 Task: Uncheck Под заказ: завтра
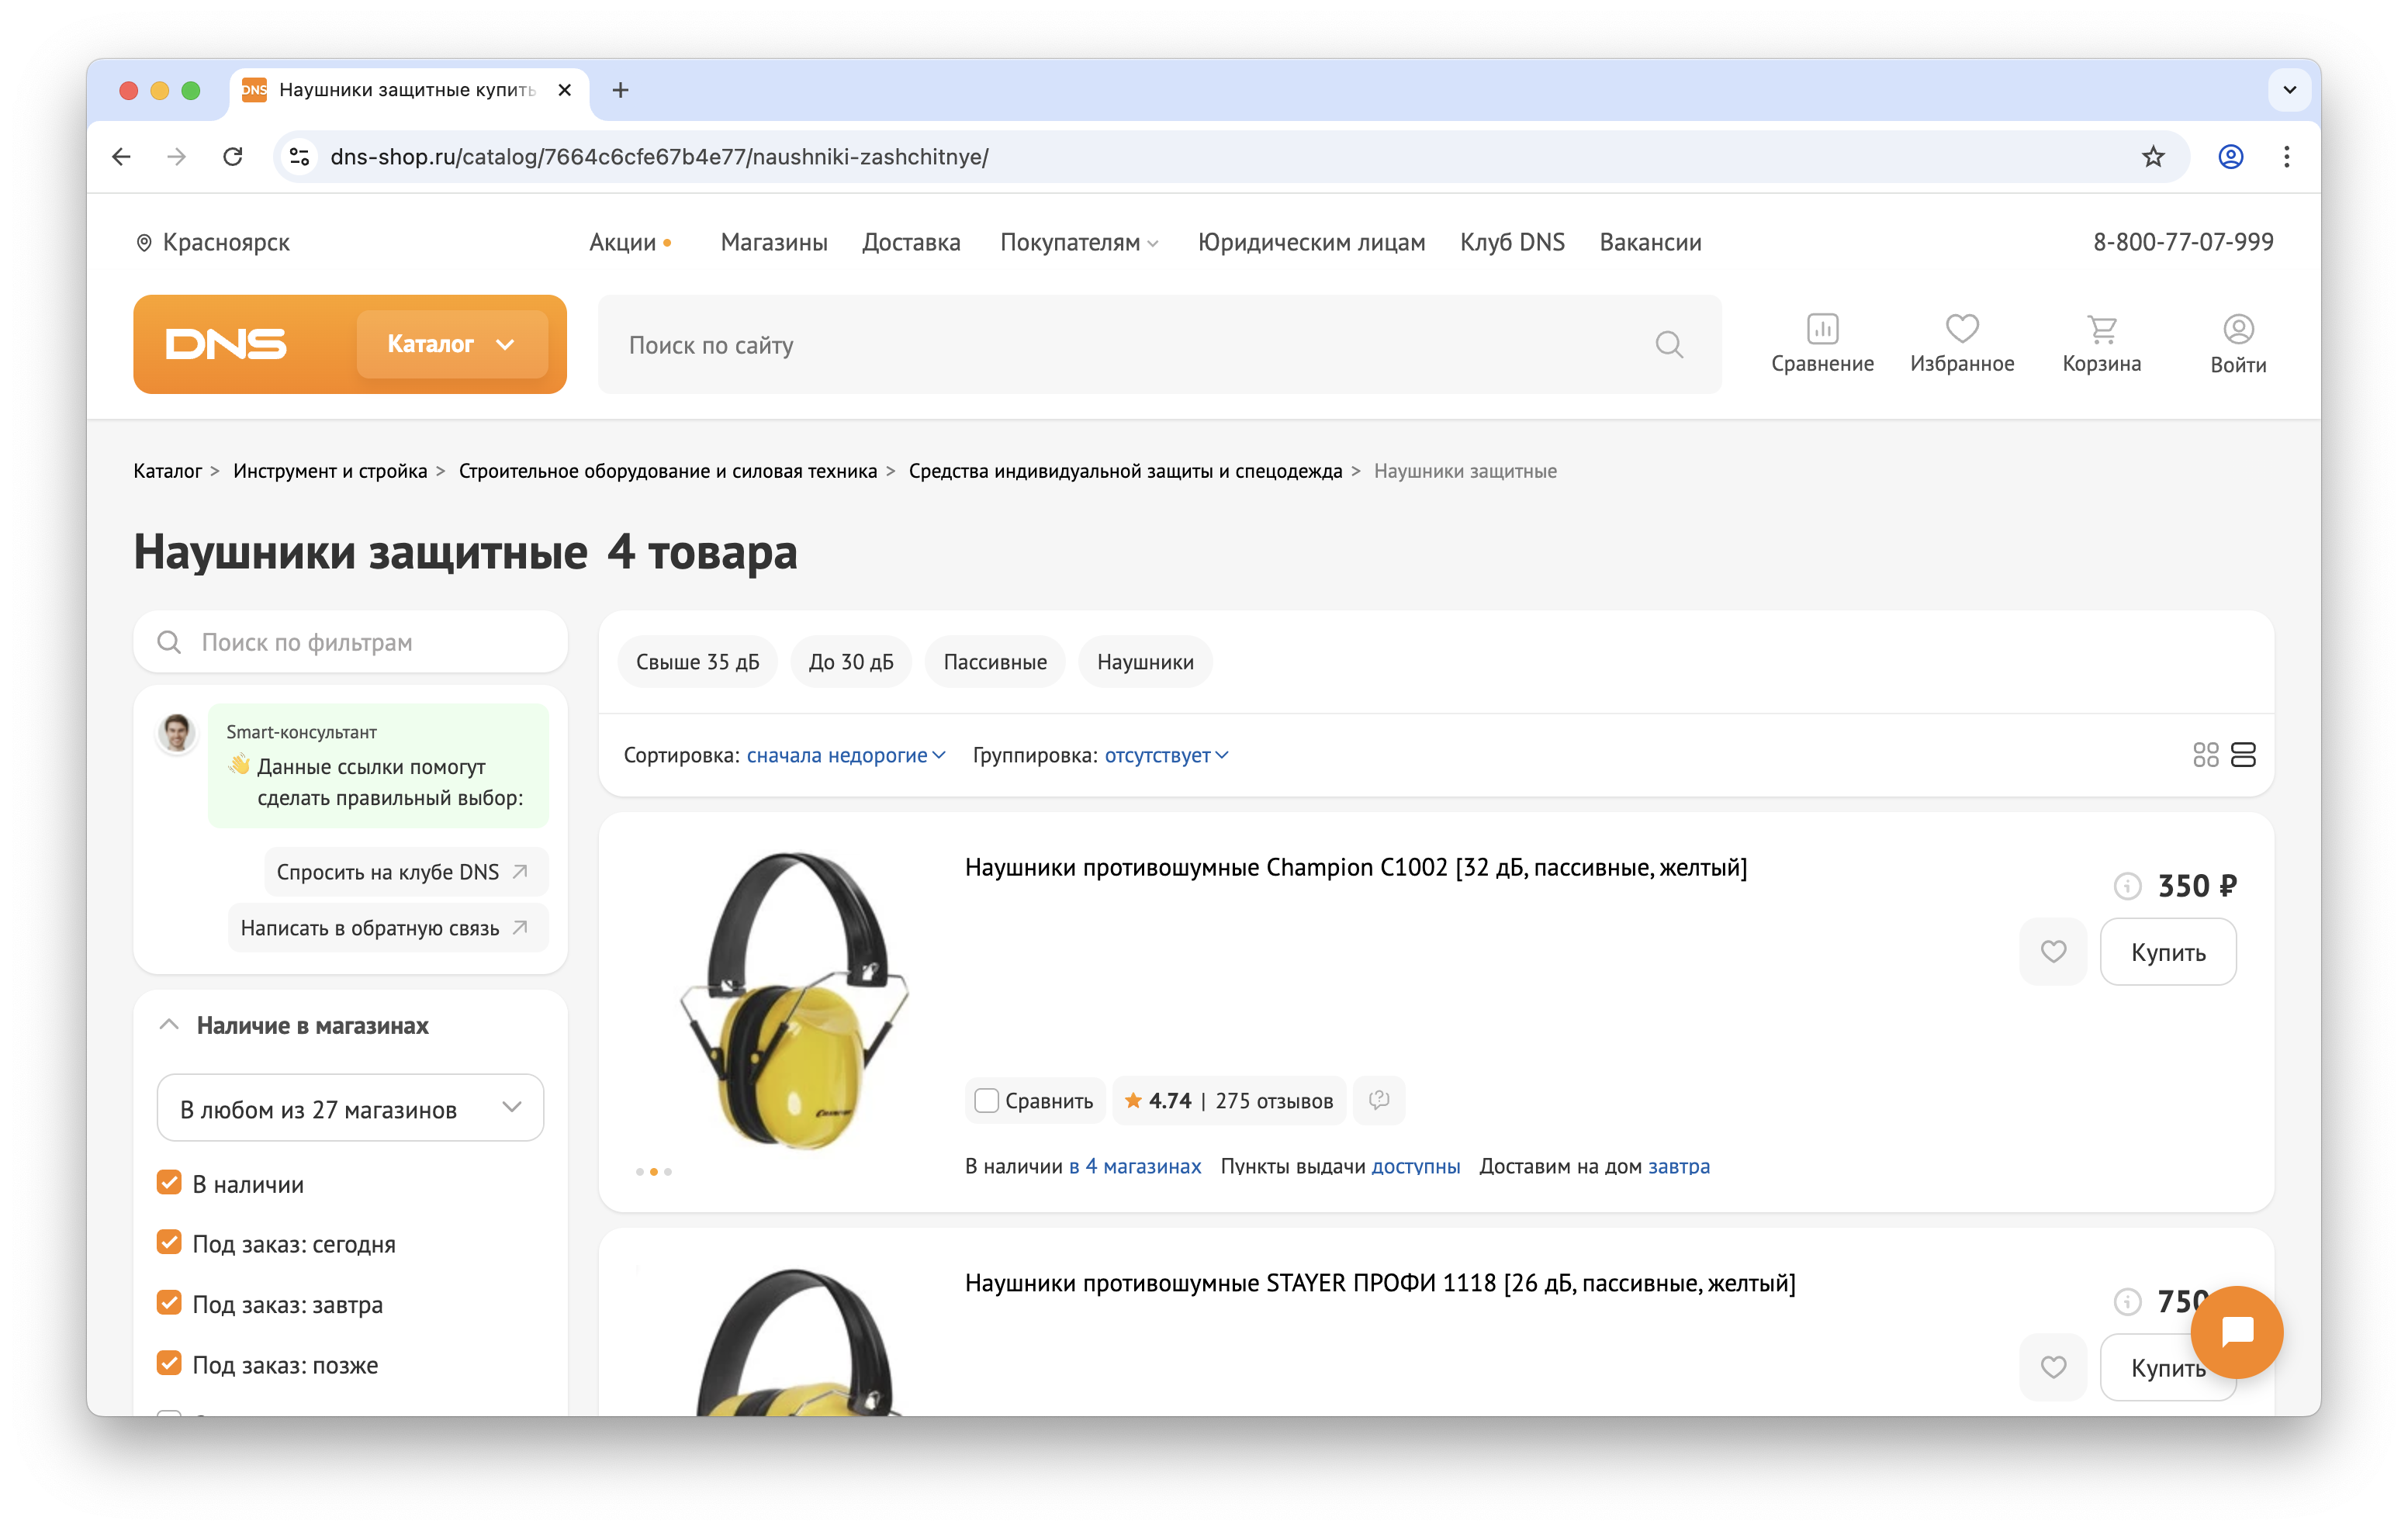coord(169,1302)
